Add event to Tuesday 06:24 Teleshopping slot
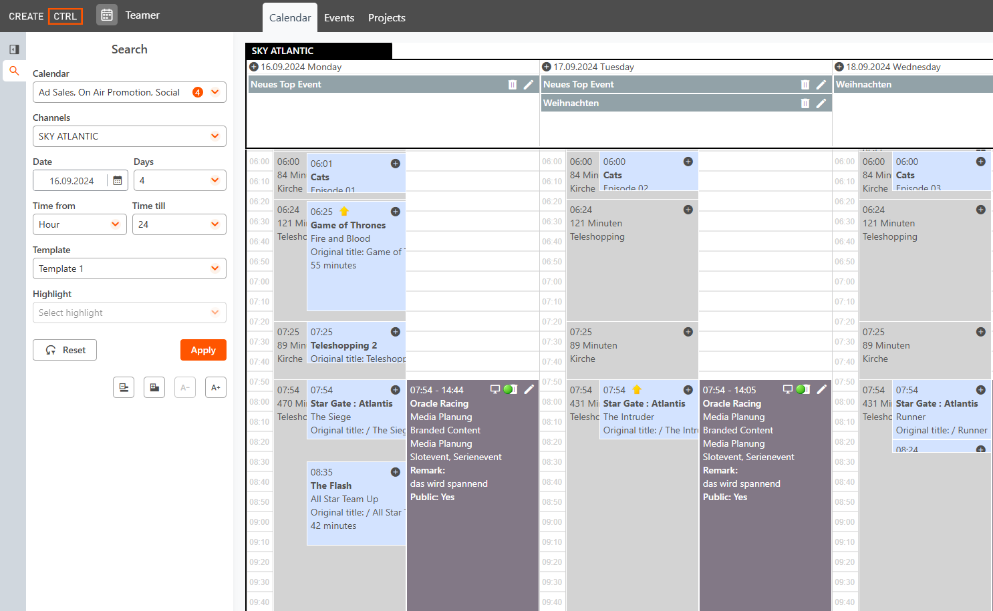Screen dimensions: 993x611 688,210
